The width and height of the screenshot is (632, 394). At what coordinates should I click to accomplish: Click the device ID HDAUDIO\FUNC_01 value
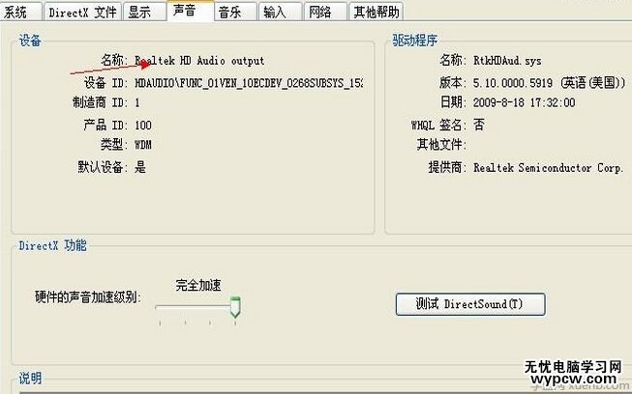(x=249, y=83)
